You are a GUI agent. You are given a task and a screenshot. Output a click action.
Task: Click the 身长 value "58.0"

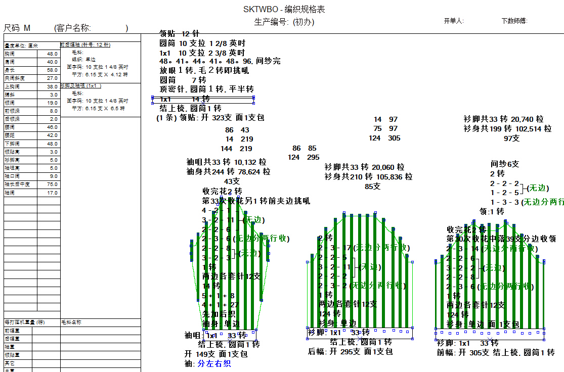52,70
